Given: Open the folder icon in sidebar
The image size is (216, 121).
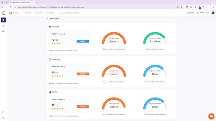Looking at the screenshot, I should tap(3, 26).
